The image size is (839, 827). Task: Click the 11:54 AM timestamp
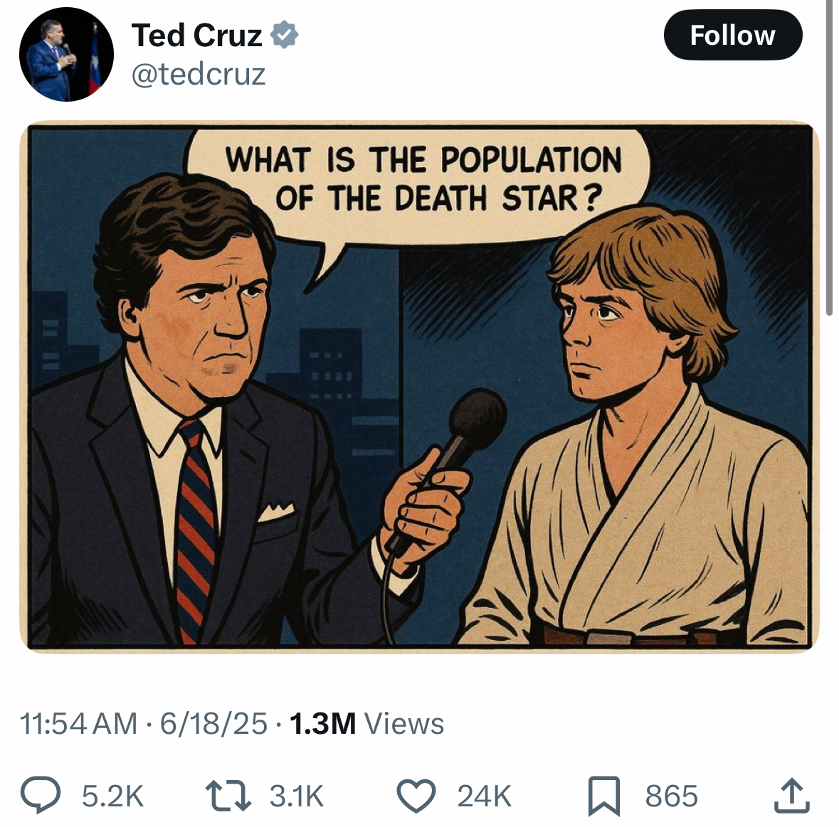coord(78,724)
